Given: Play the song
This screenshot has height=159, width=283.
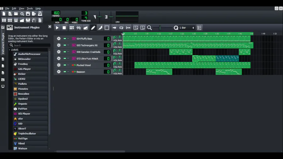Looking at the screenshot, I should 57,28.
